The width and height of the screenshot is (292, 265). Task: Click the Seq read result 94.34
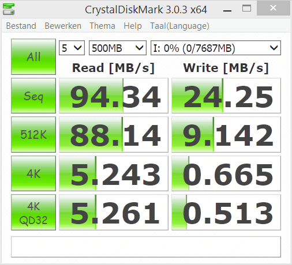coord(114,96)
